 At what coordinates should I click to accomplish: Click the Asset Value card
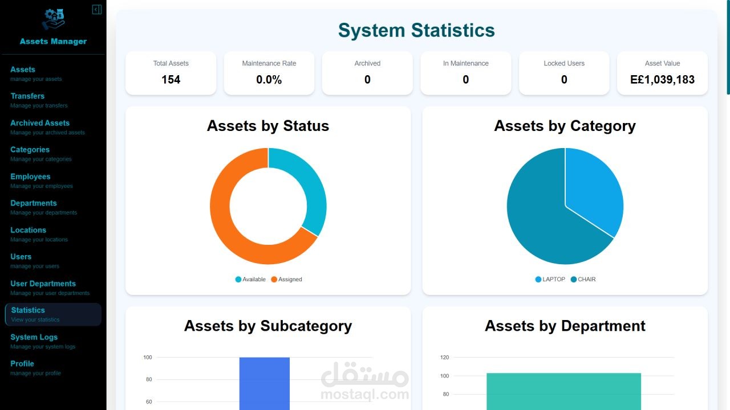(663, 73)
